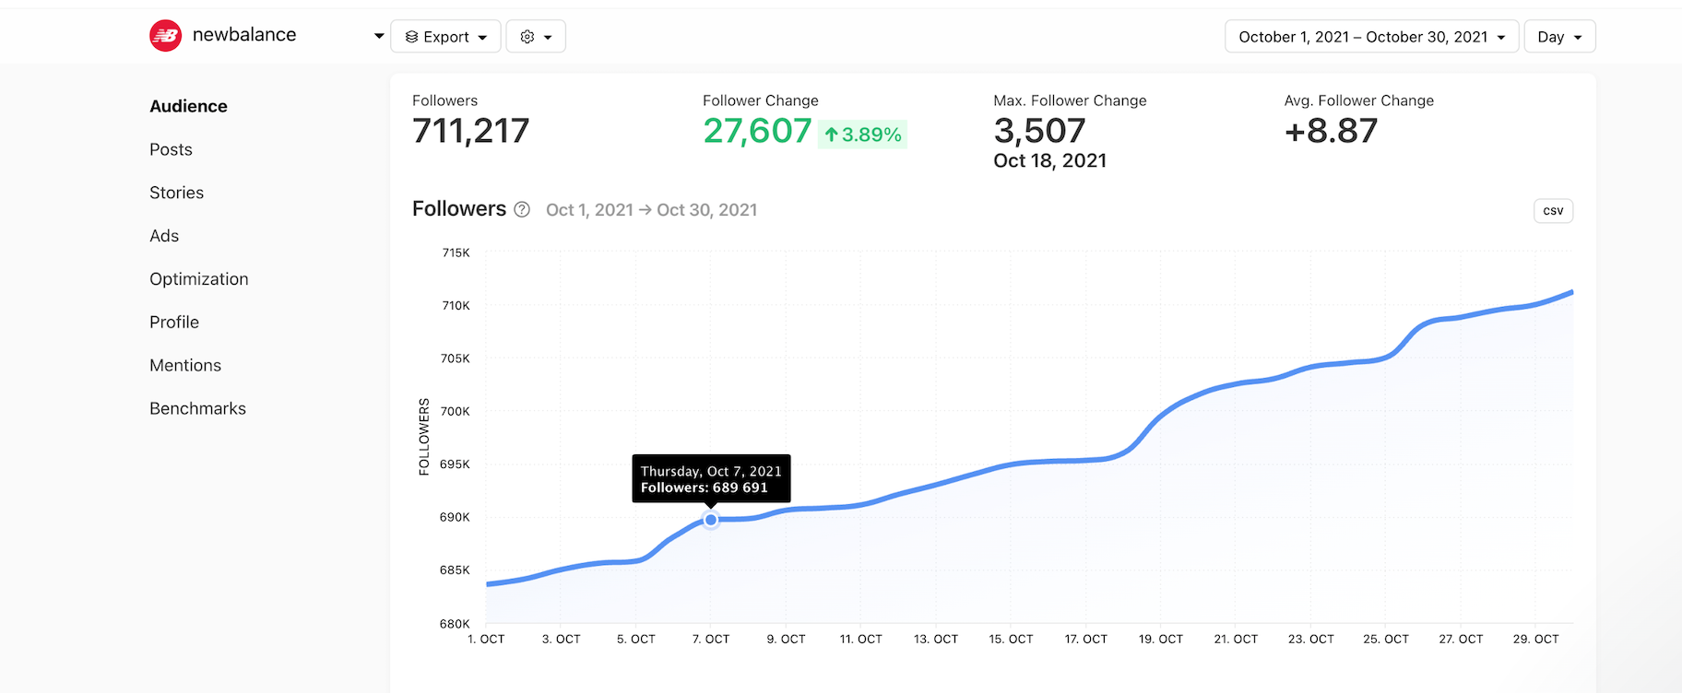The width and height of the screenshot is (1682, 693).
Task: Select Optimization in the sidebar
Action: click(199, 279)
